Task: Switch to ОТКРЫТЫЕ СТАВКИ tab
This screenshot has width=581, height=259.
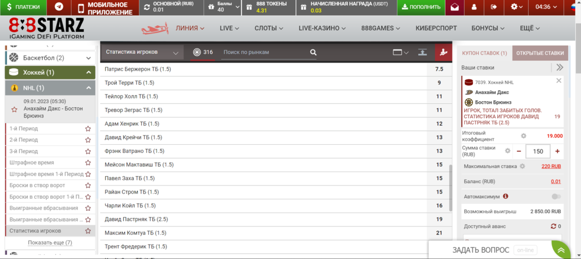Action: (541, 53)
